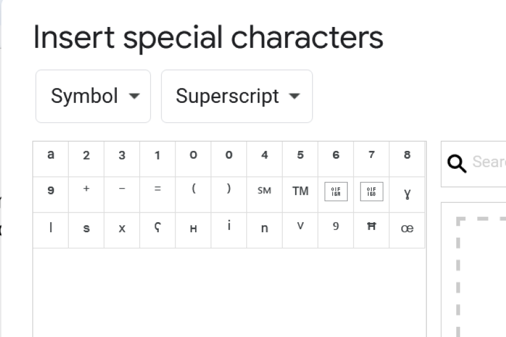Insert the superscript letter x

(x=122, y=229)
